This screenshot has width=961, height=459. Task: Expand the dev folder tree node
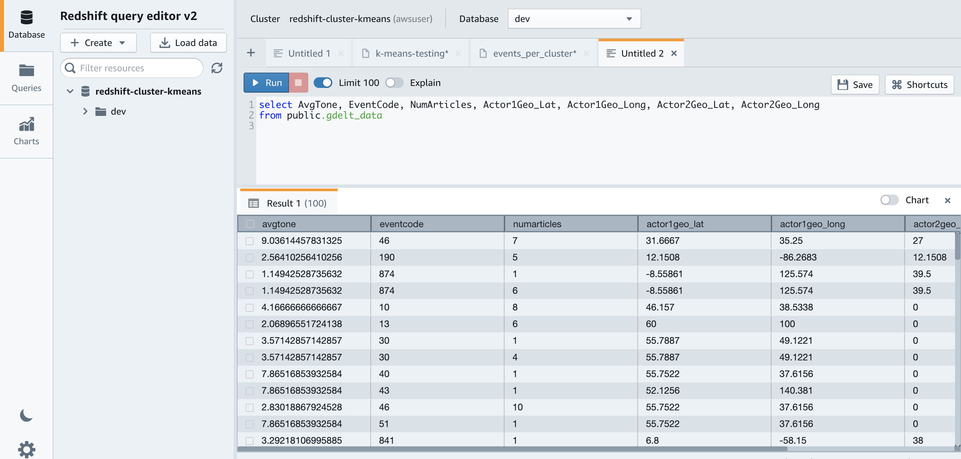coord(85,111)
